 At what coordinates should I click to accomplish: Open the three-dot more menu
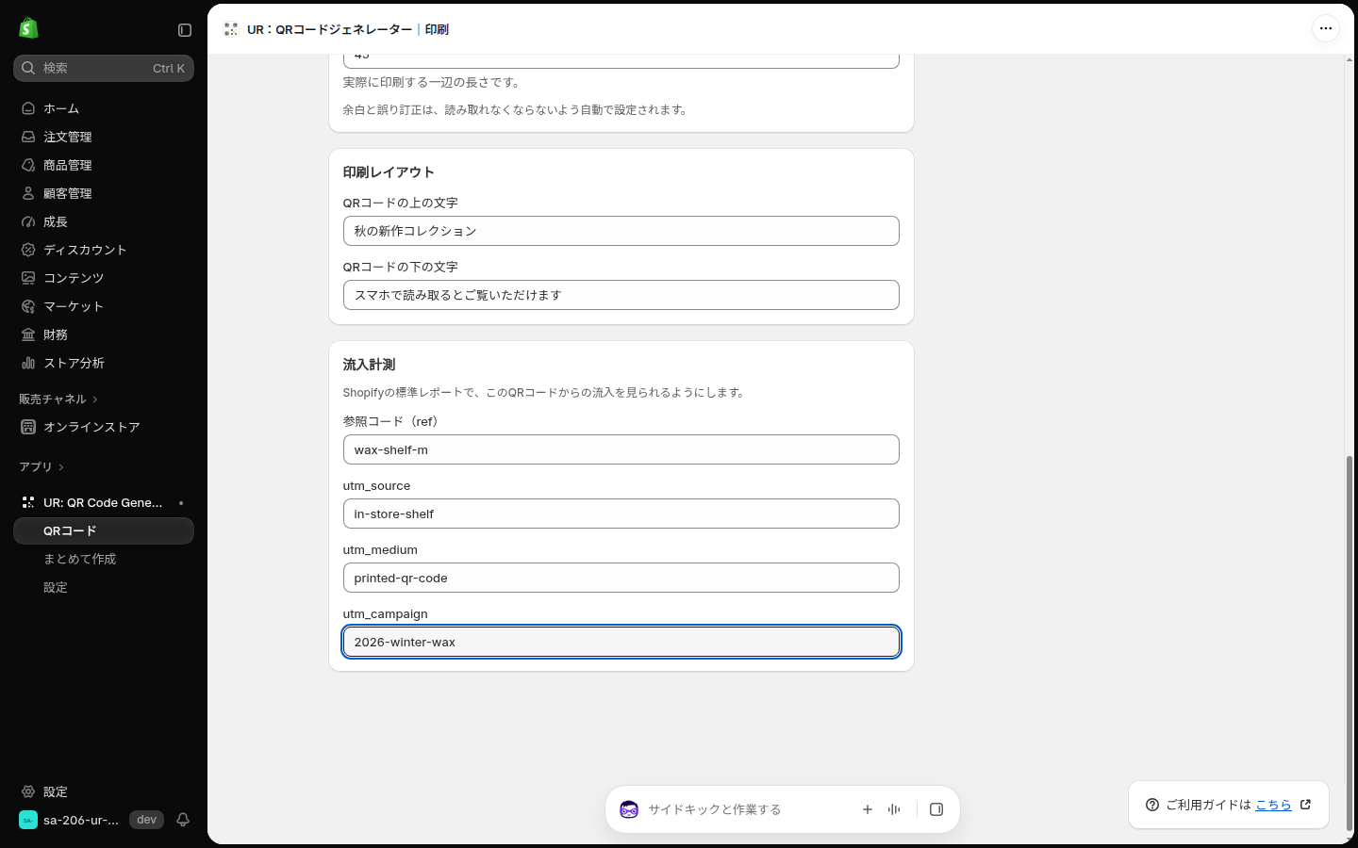click(x=1326, y=28)
